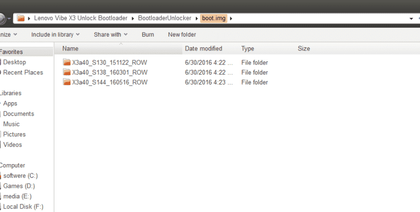Expand arrow before Lenovo Vibe X3 breadcrumb
The width and height of the screenshot is (420, 212).
click(29, 18)
